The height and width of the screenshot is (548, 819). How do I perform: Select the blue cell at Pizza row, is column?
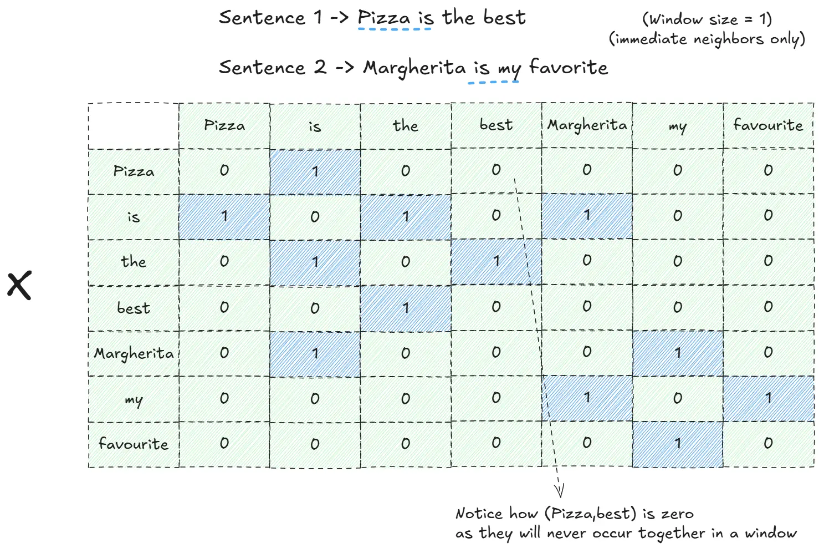pyautogui.click(x=315, y=171)
